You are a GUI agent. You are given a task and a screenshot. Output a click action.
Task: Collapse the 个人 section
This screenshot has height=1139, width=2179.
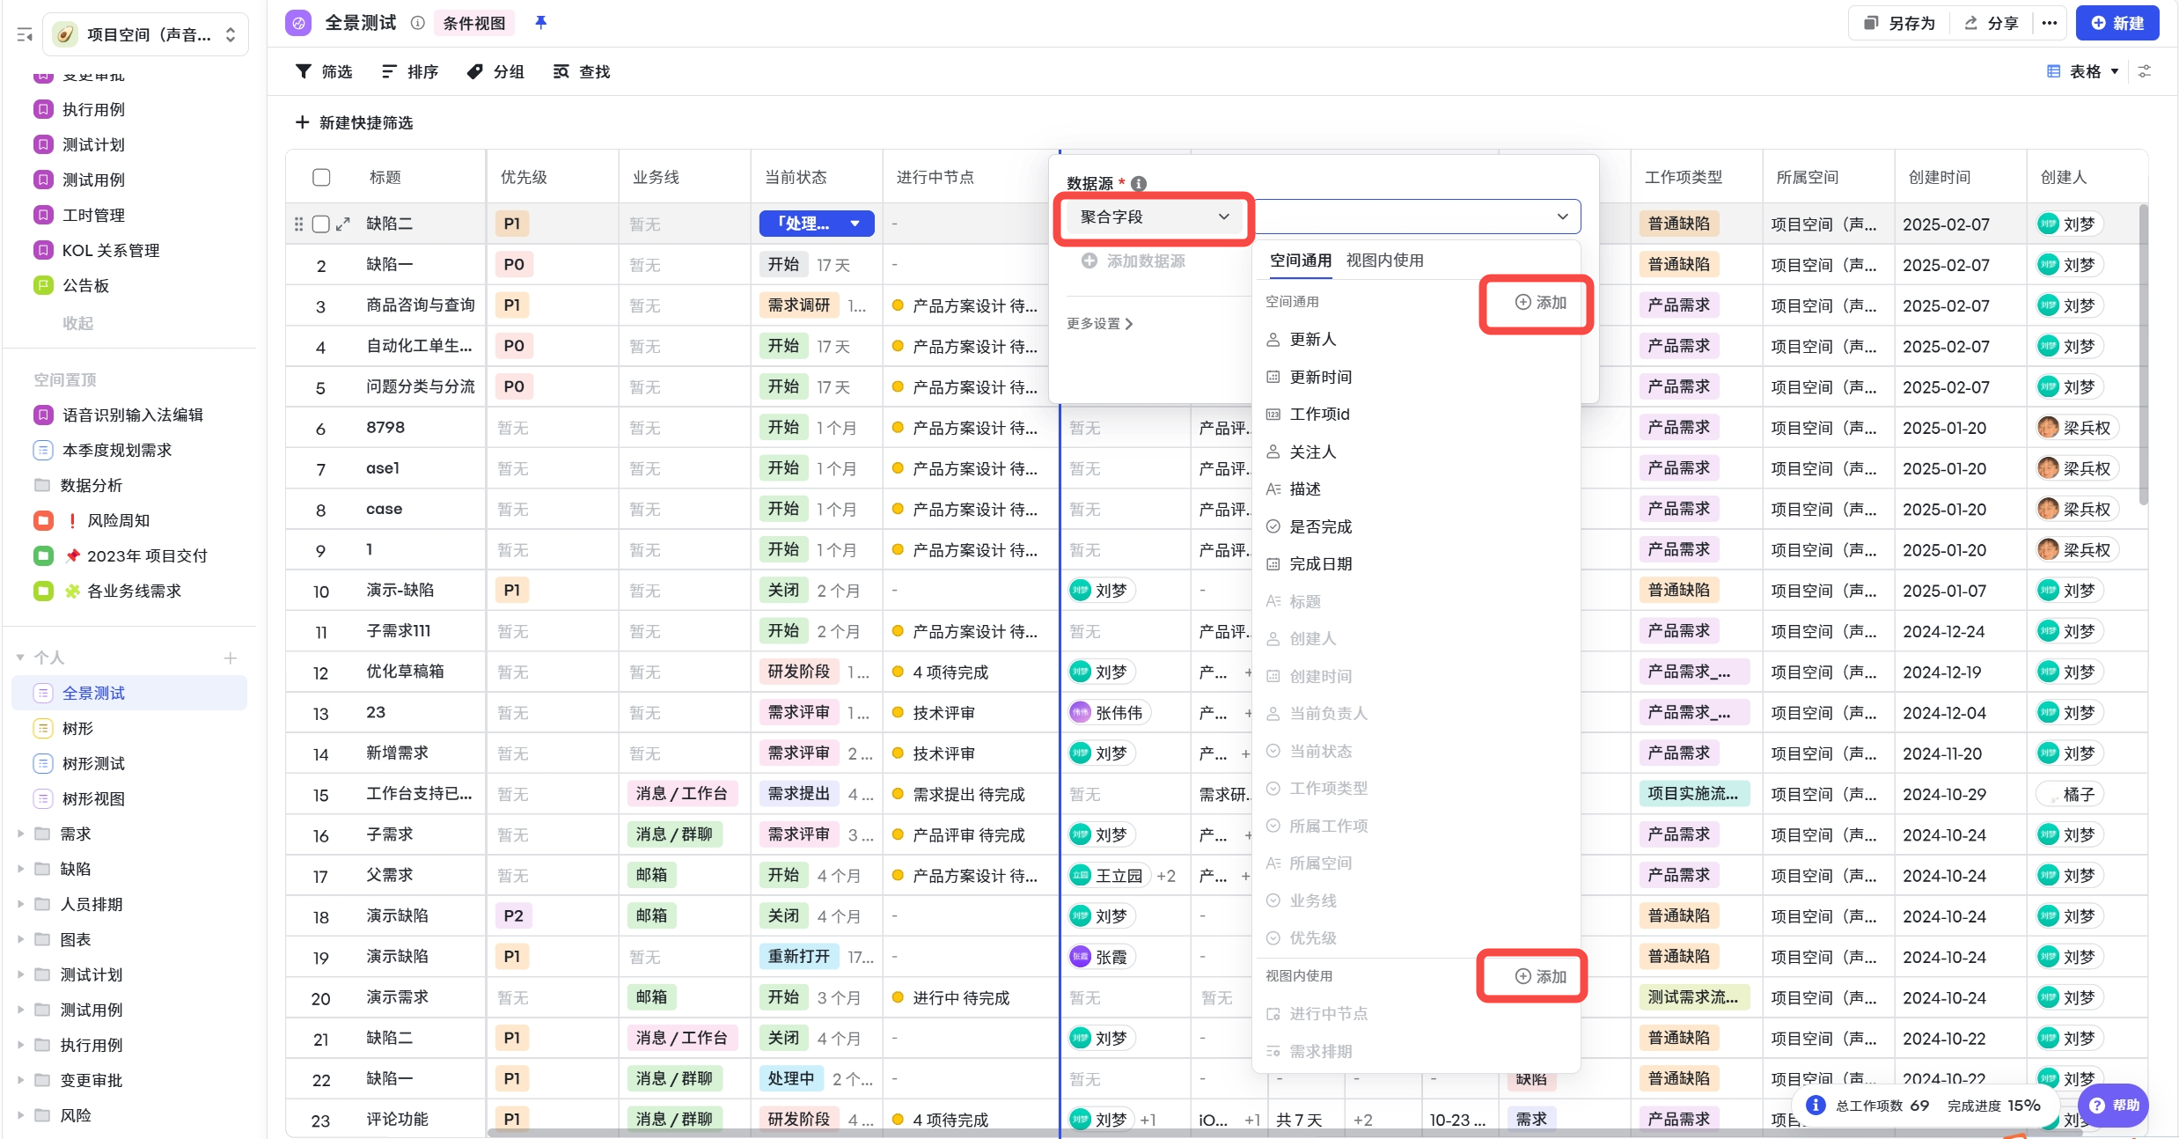click(x=20, y=658)
